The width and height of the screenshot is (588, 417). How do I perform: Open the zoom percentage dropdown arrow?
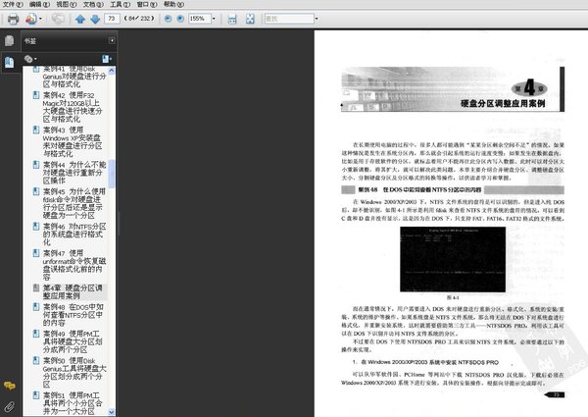point(214,19)
